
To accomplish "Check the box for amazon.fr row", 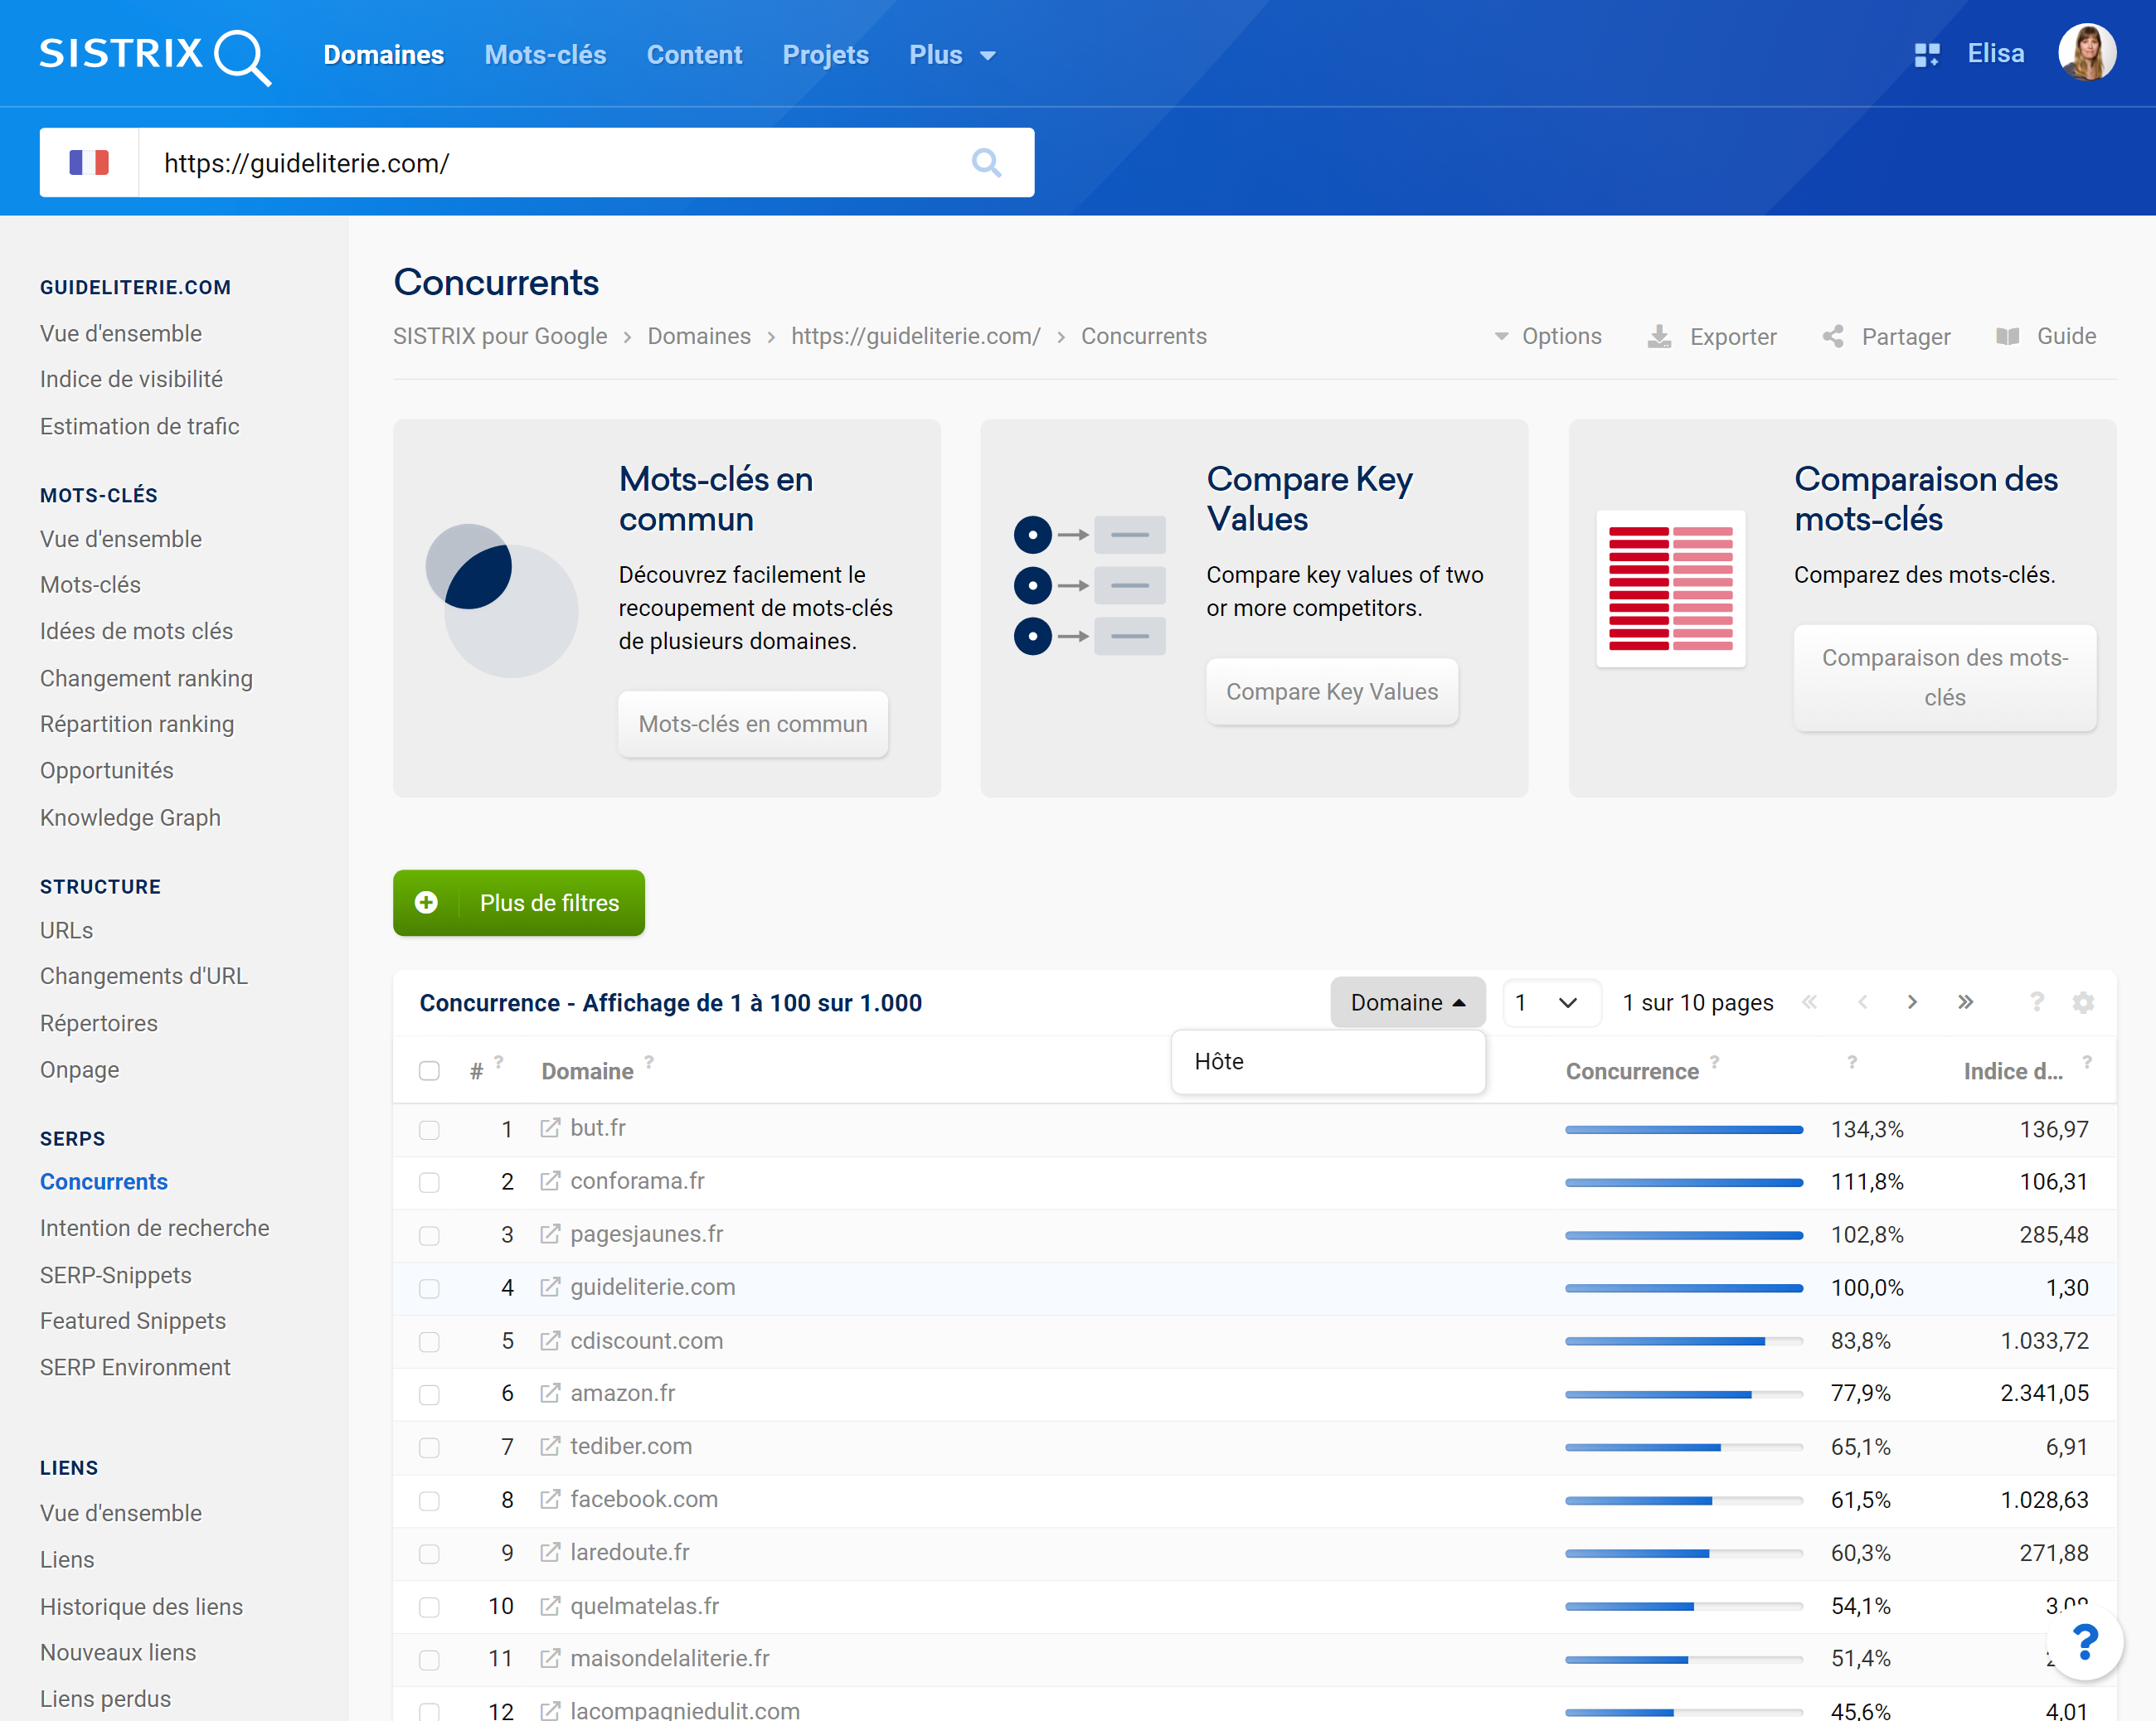I will (429, 1395).
